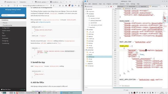Open Firefox downloads panel
168x94 pixels.
pos(63,5)
